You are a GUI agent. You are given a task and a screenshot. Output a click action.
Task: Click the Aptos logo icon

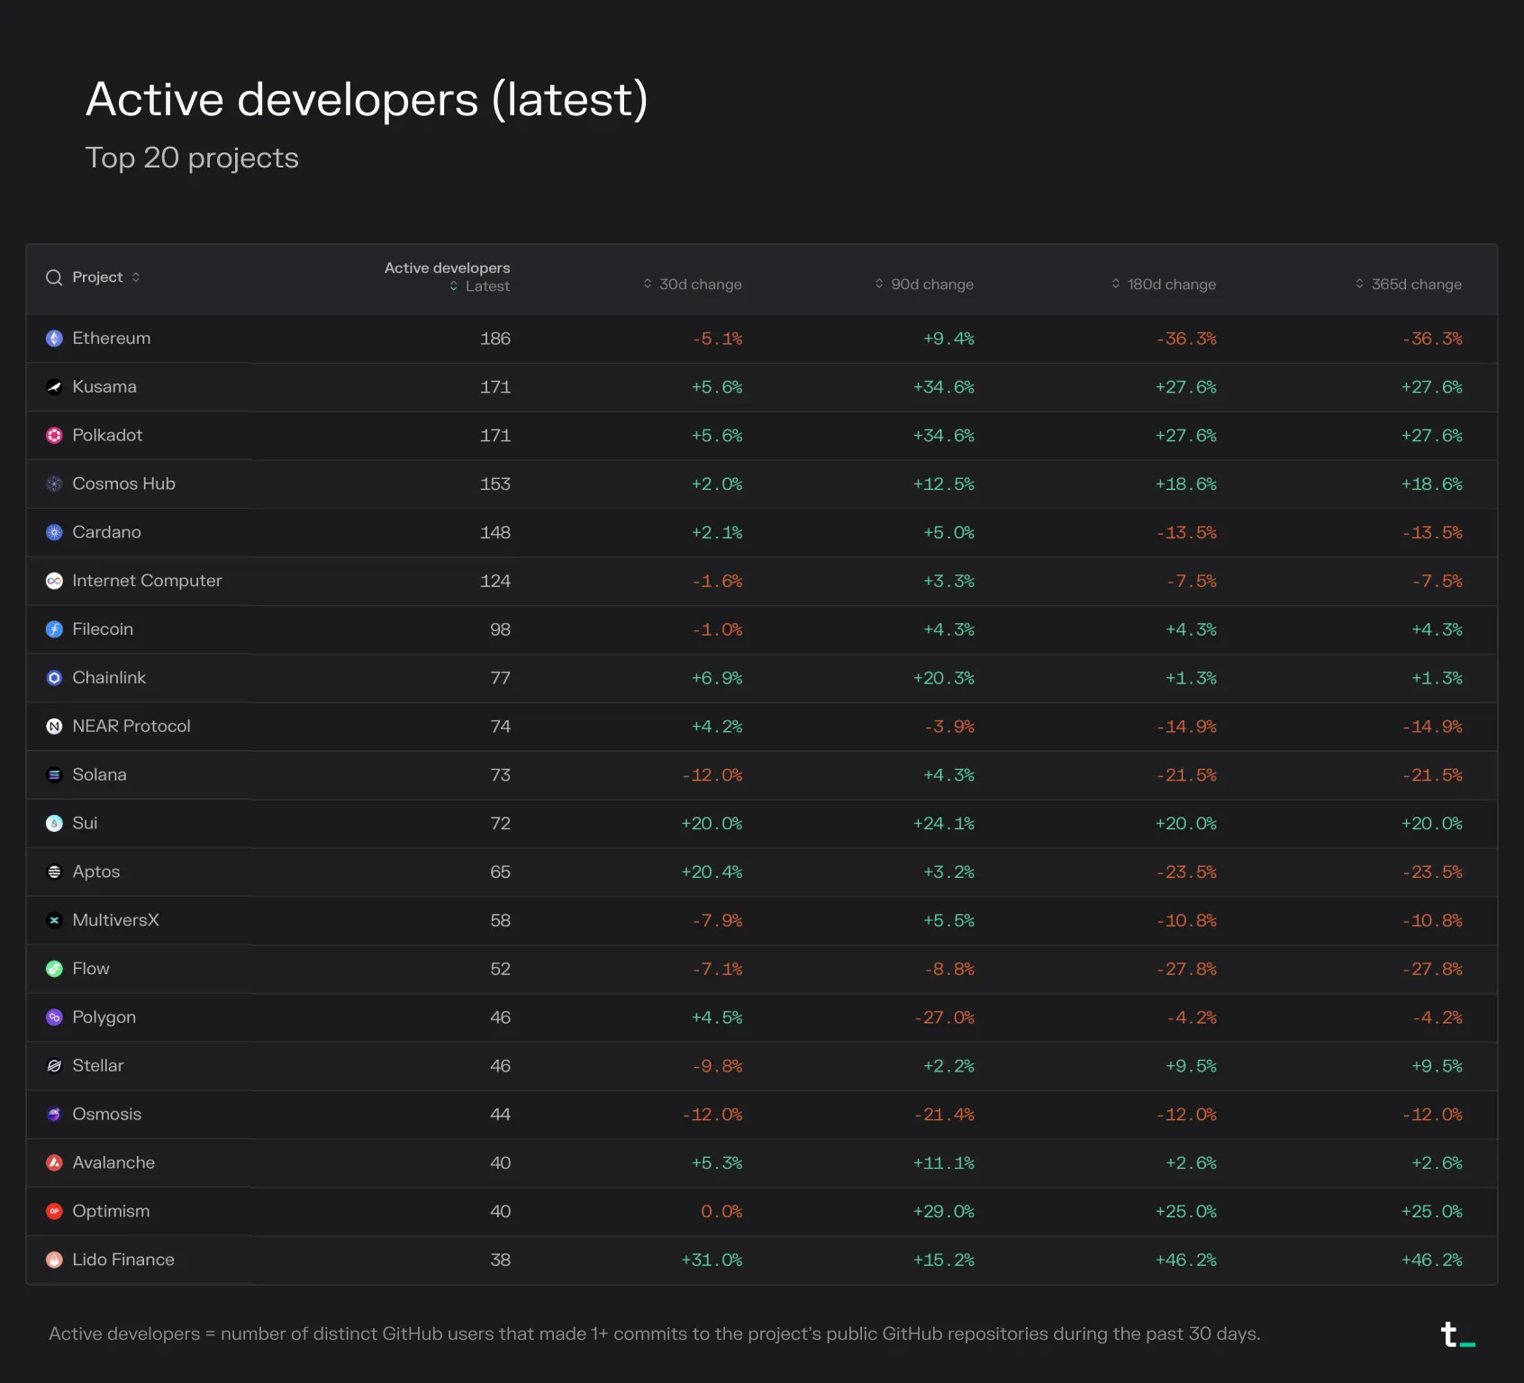click(54, 872)
